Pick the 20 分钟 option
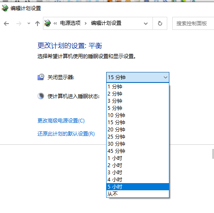This screenshot has height=213, width=214. pos(138,129)
